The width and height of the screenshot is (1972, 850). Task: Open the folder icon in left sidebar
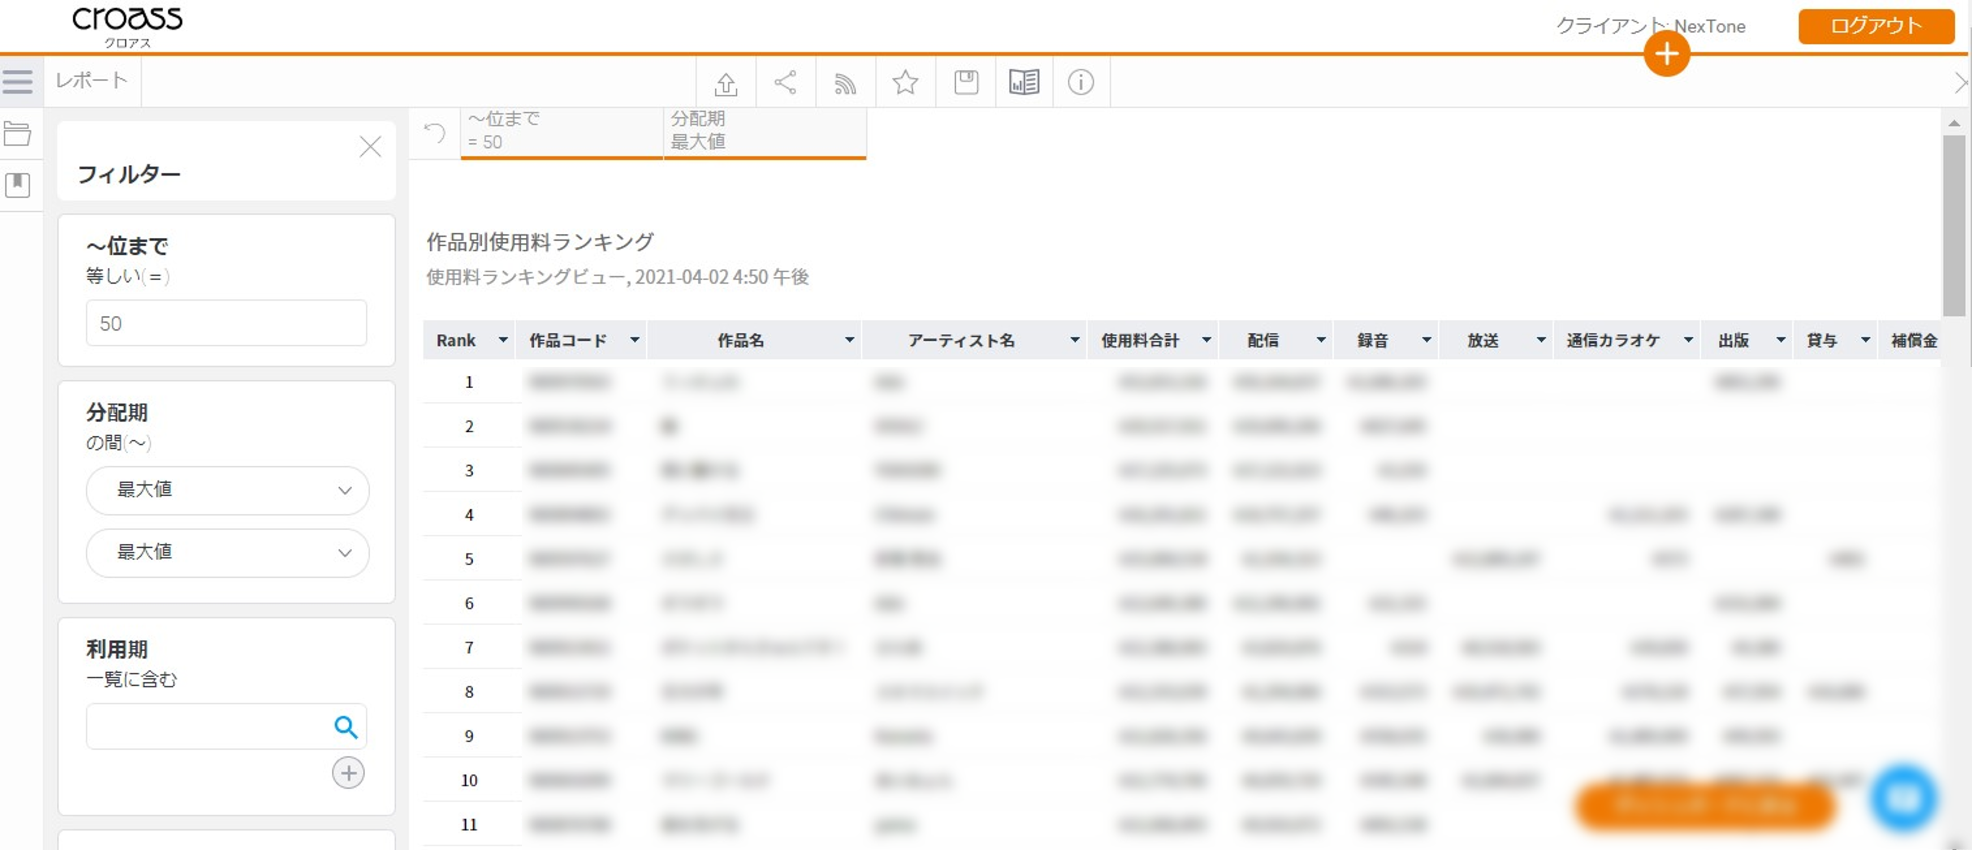click(x=17, y=134)
